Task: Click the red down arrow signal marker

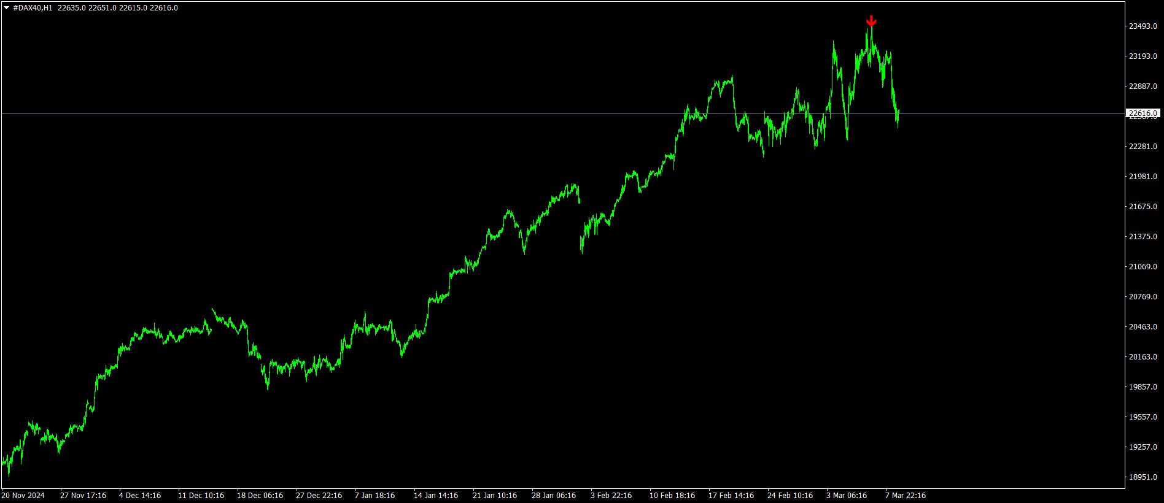Action: tap(871, 21)
